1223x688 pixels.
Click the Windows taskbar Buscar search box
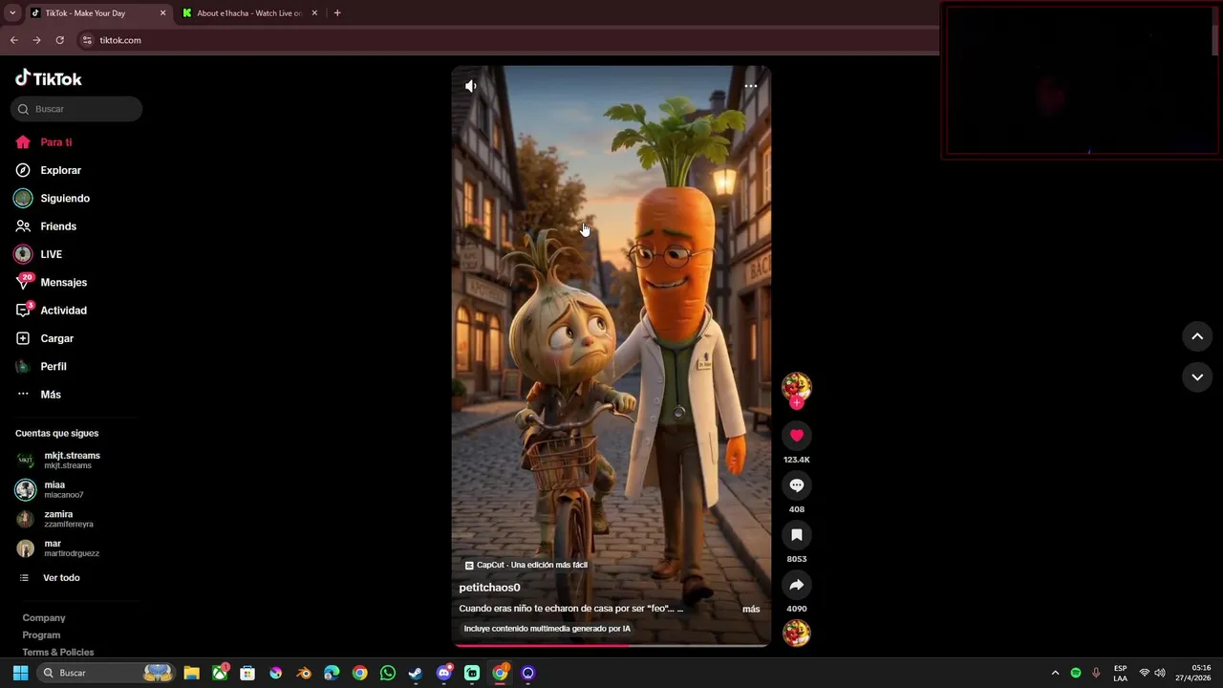coord(106,673)
